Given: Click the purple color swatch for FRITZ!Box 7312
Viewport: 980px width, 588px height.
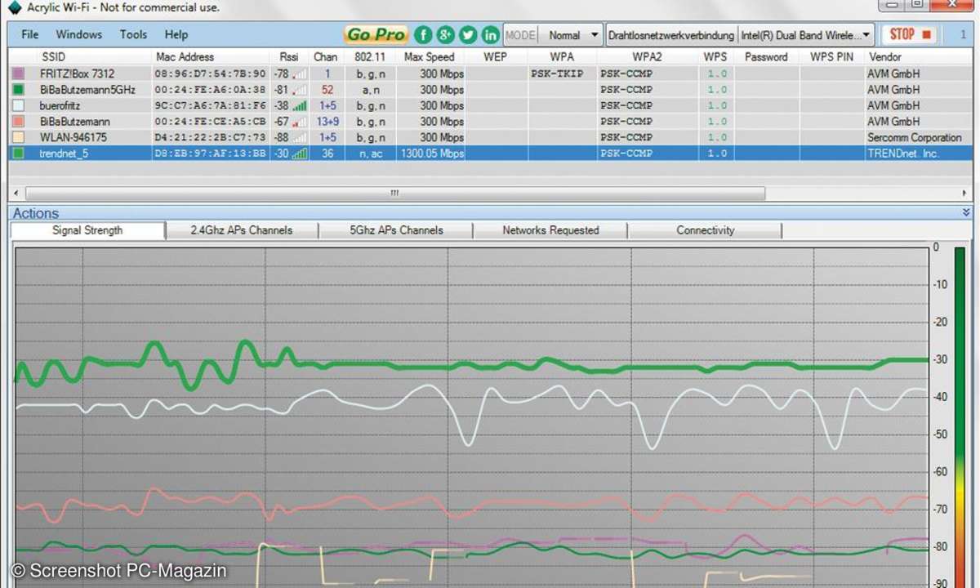Looking at the screenshot, I should [19, 73].
